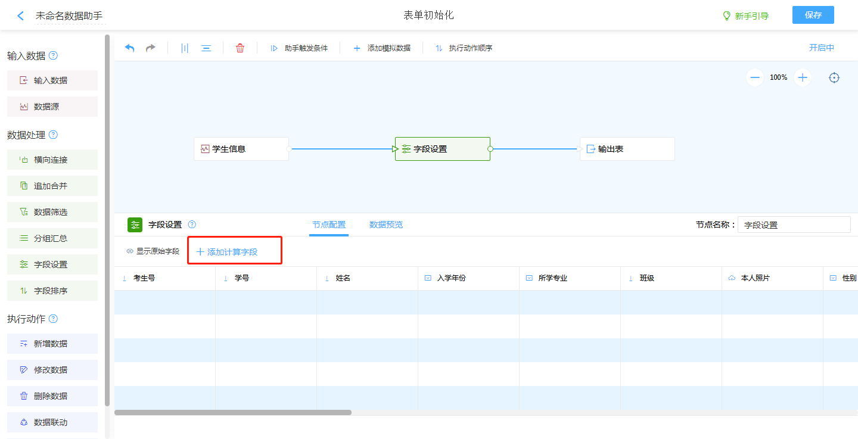
Task: Select the 横向连接 node item
Action: pos(52,160)
